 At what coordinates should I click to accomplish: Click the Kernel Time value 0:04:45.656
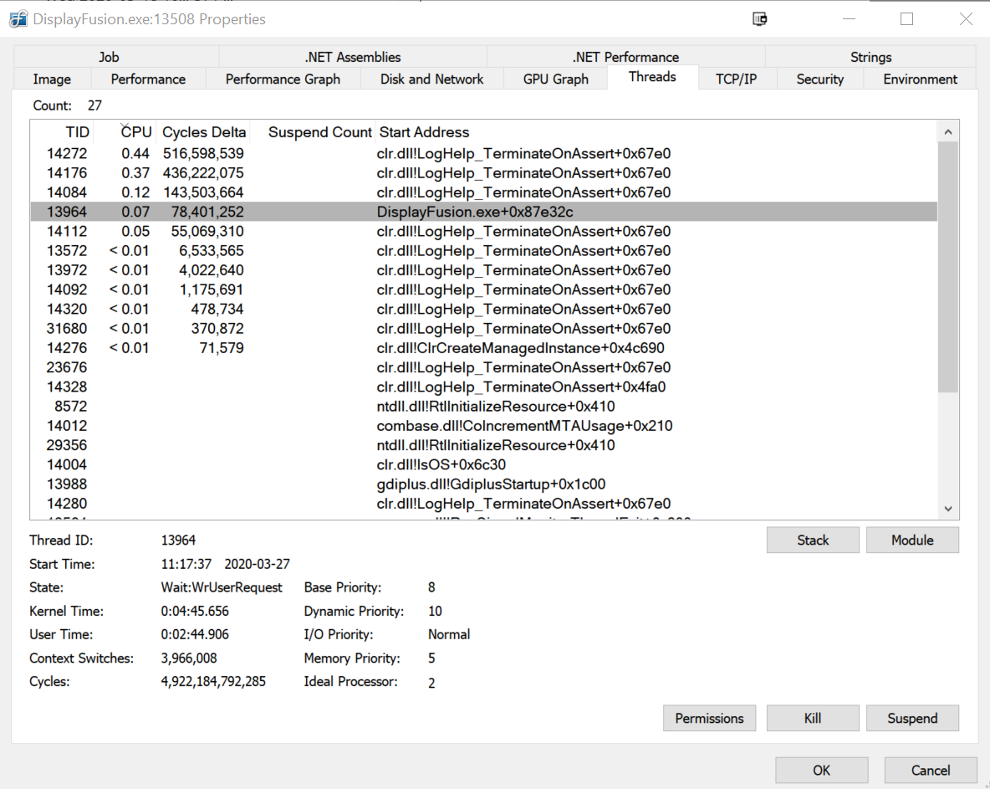(x=195, y=612)
